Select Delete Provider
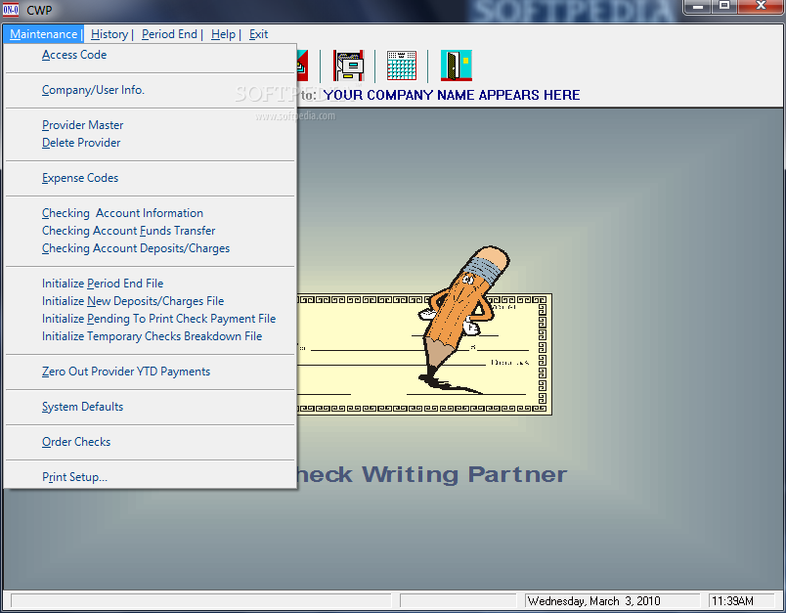The height and width of the screenshot is (613, 786). coord(151,143)
